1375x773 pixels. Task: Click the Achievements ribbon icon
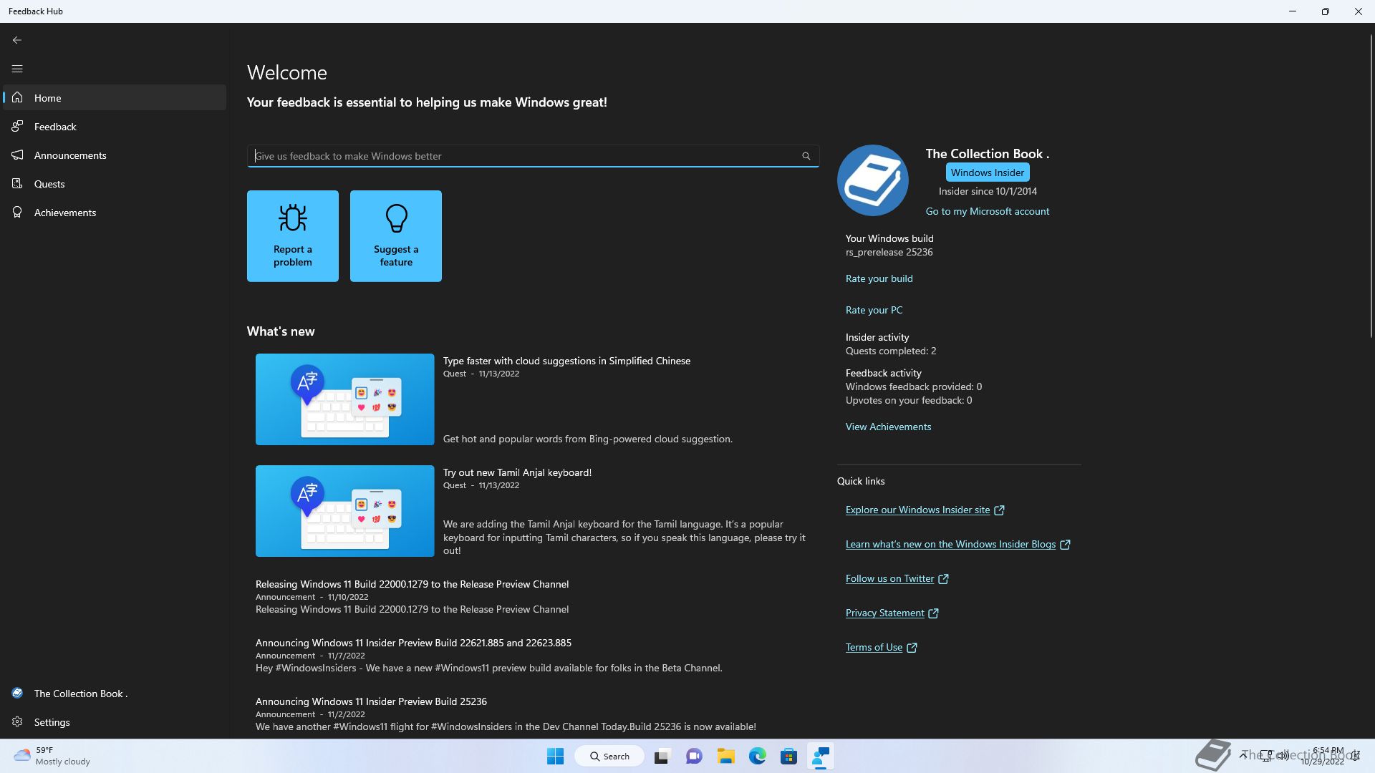click(x=17, y=213)
